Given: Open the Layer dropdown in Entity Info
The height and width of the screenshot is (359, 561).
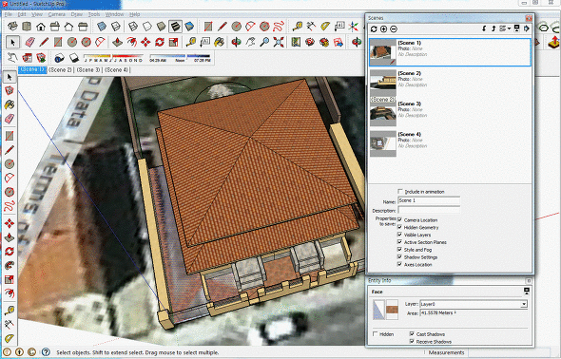Looking at the screenshot, I should 523,304.
